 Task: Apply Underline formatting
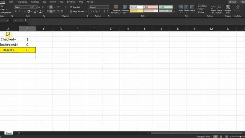pos(22,11)
